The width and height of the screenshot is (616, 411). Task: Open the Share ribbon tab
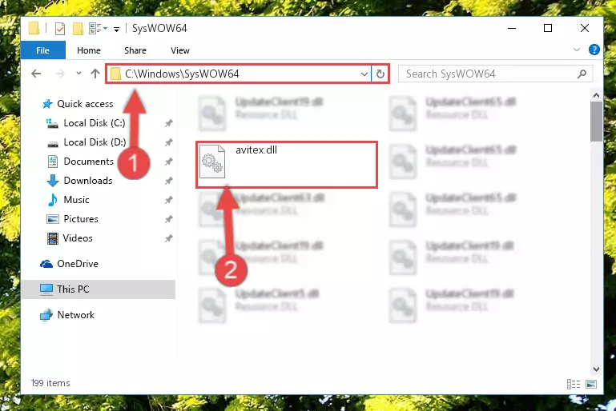click(135, 50)
